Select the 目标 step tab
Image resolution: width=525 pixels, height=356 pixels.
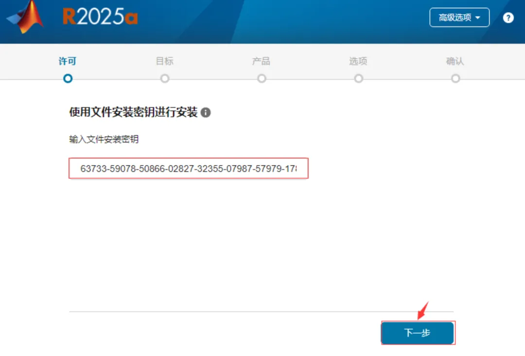(164, 61)
